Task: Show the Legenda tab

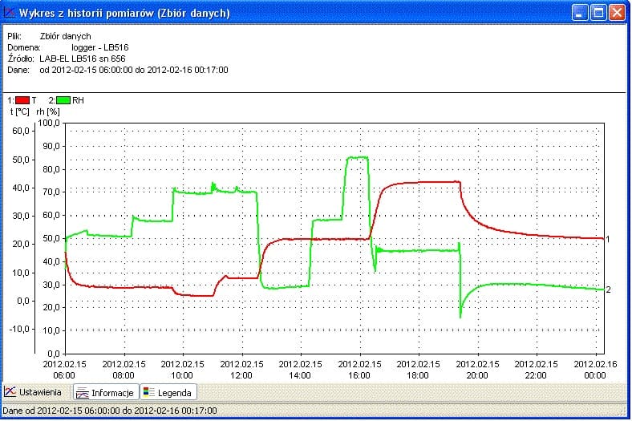Action: pyautogui.click(x=168, y=392)
